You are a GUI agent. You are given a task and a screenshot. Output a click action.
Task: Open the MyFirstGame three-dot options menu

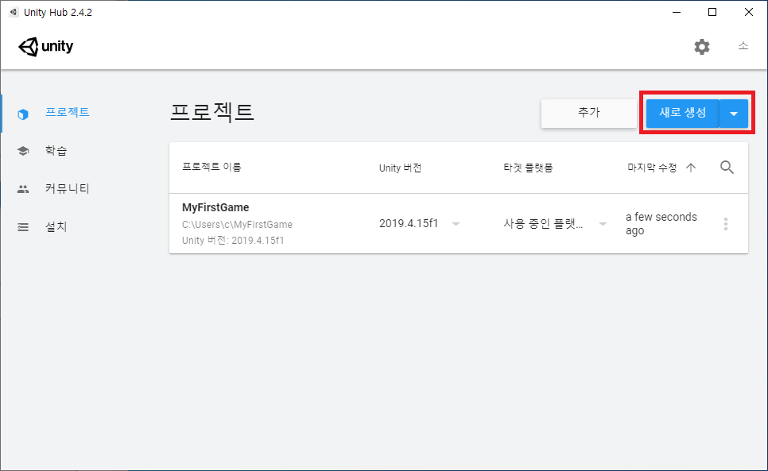point(725,224)
